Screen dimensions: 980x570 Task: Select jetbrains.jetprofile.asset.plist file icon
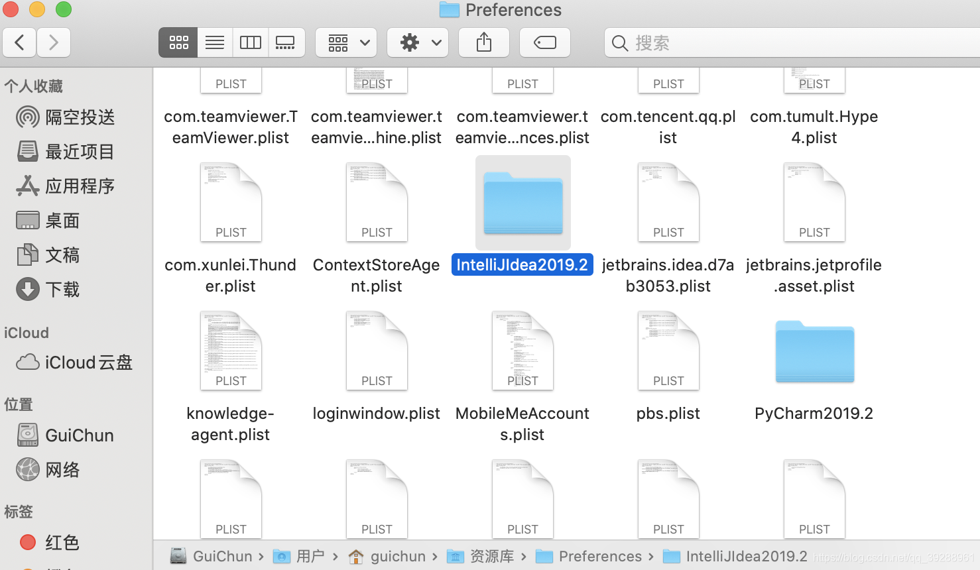pos(814,202)
